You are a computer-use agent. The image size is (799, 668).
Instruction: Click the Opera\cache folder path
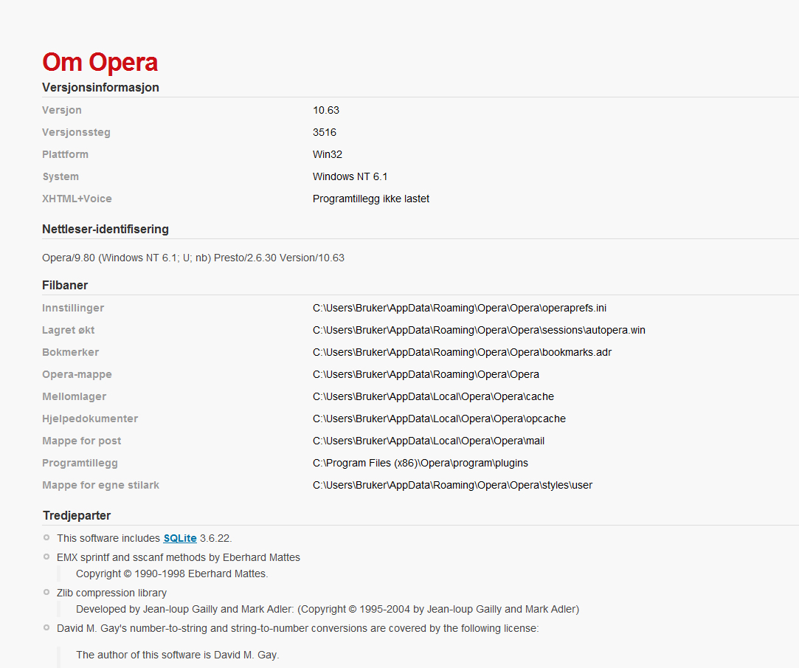(x=433, y=396)
